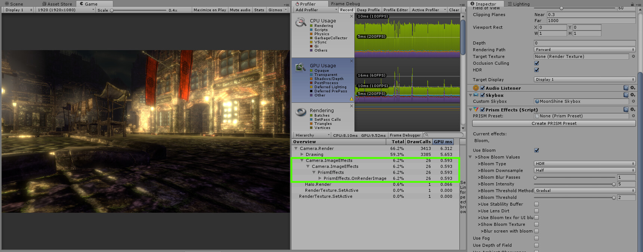Close the GPU Usage profiler module
This screenshot has height=252, width=643.
(x=351, y=61)
